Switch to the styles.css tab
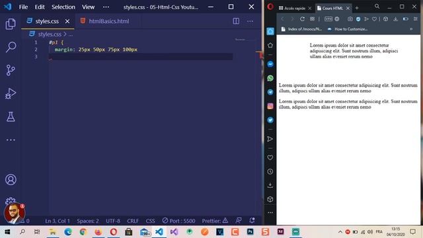Image resolution: width=423 pixels, height=238 pixels. click(47, 21)
